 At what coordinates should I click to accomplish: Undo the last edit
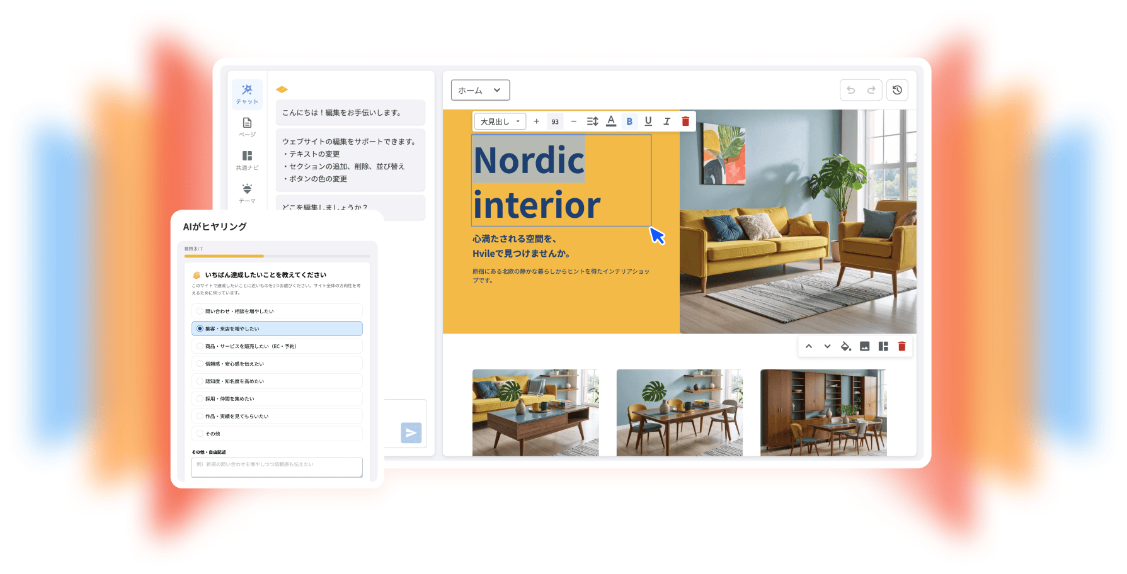(x=850, y=90)
